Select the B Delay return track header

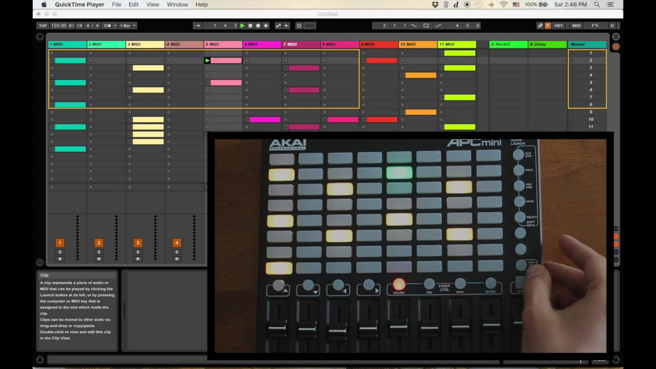point(547,45)
